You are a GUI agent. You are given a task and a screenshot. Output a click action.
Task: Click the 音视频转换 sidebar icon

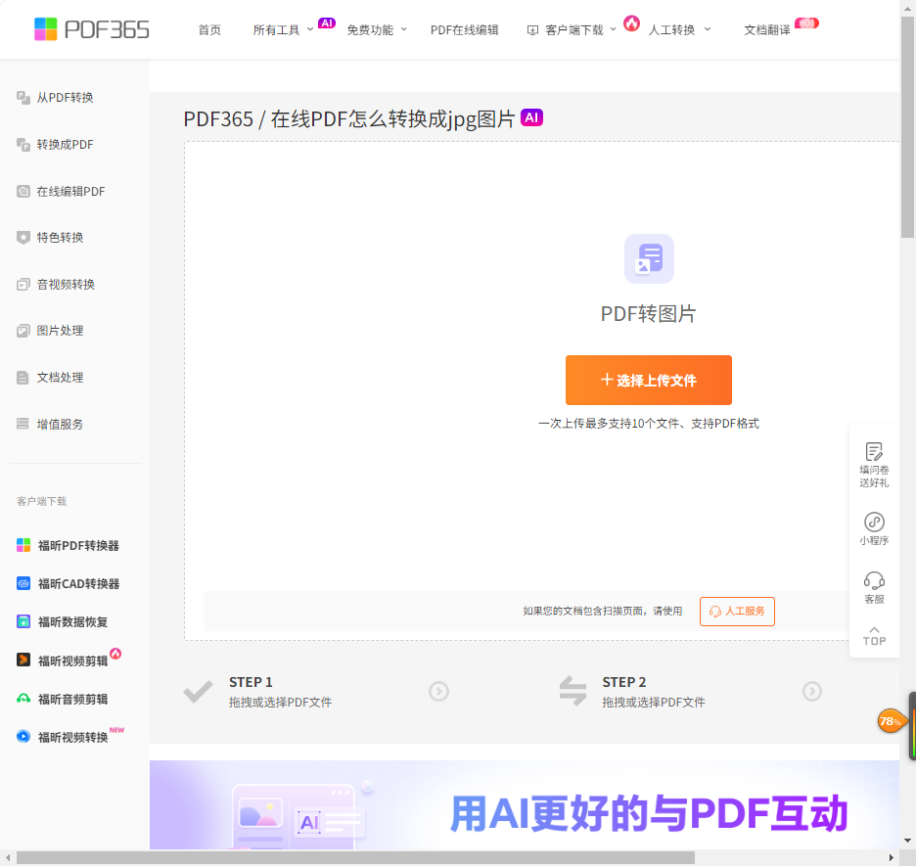click(x=23, y=285)
